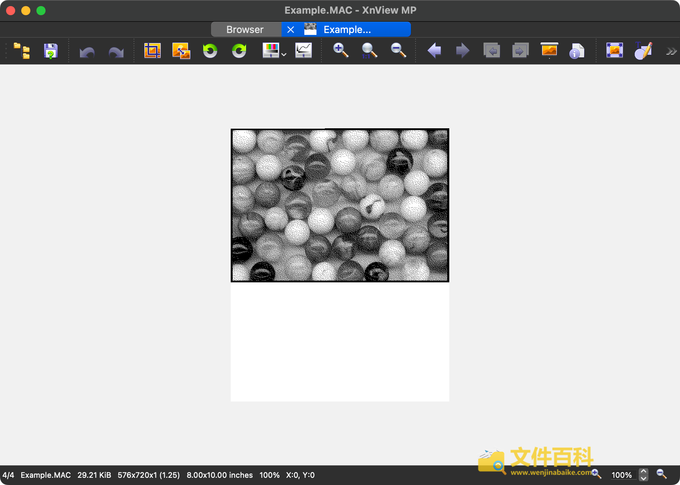Redo the action with the Redo arrow
The height and width of the screenshot is (485, 680).
click(x=116, y=52)
